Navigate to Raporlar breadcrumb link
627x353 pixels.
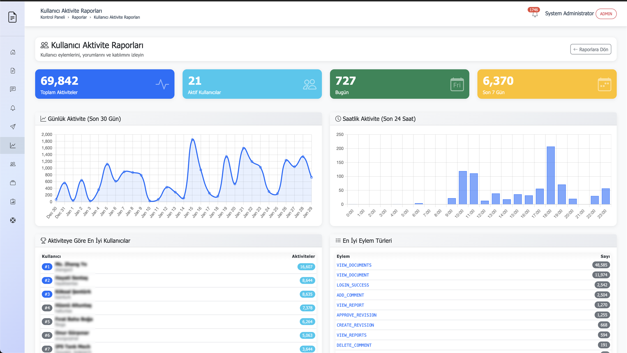click(79, 17)
